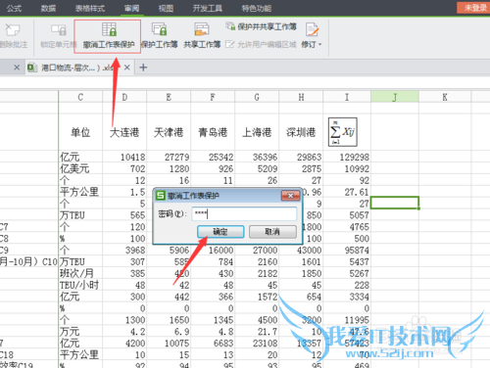Open the 开发工具 (Developer) tab
490x368 pixels.
(x=208, y=8)
